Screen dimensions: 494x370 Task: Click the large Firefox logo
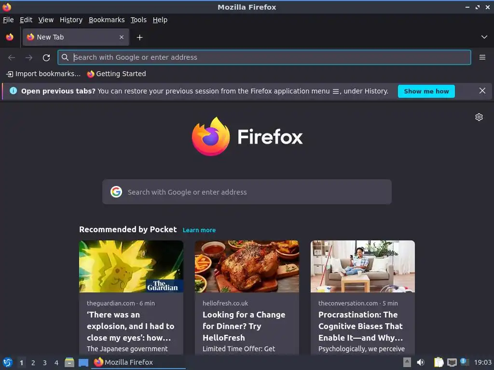pos(211,136)
